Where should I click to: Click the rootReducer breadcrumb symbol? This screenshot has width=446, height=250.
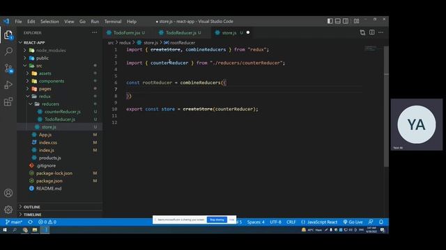click(x=183, y=42)
